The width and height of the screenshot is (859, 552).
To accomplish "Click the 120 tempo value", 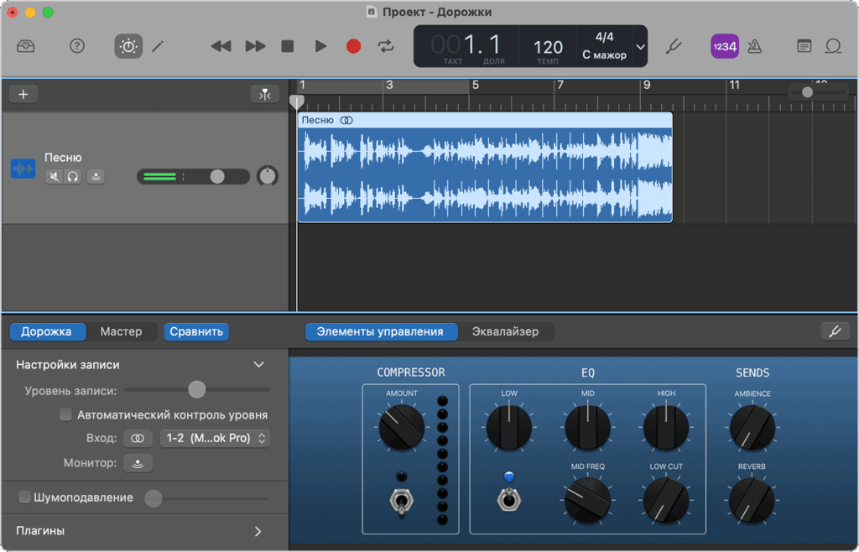I will (x=548, y=47).
